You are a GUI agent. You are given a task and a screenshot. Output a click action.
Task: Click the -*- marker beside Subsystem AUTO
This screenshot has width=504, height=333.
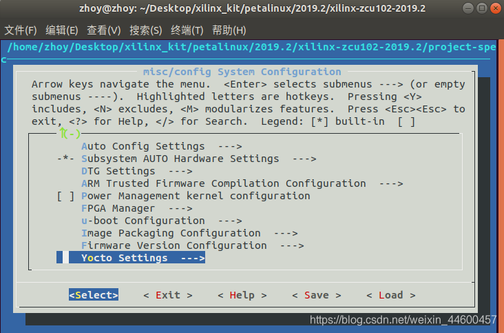point(65,159)
